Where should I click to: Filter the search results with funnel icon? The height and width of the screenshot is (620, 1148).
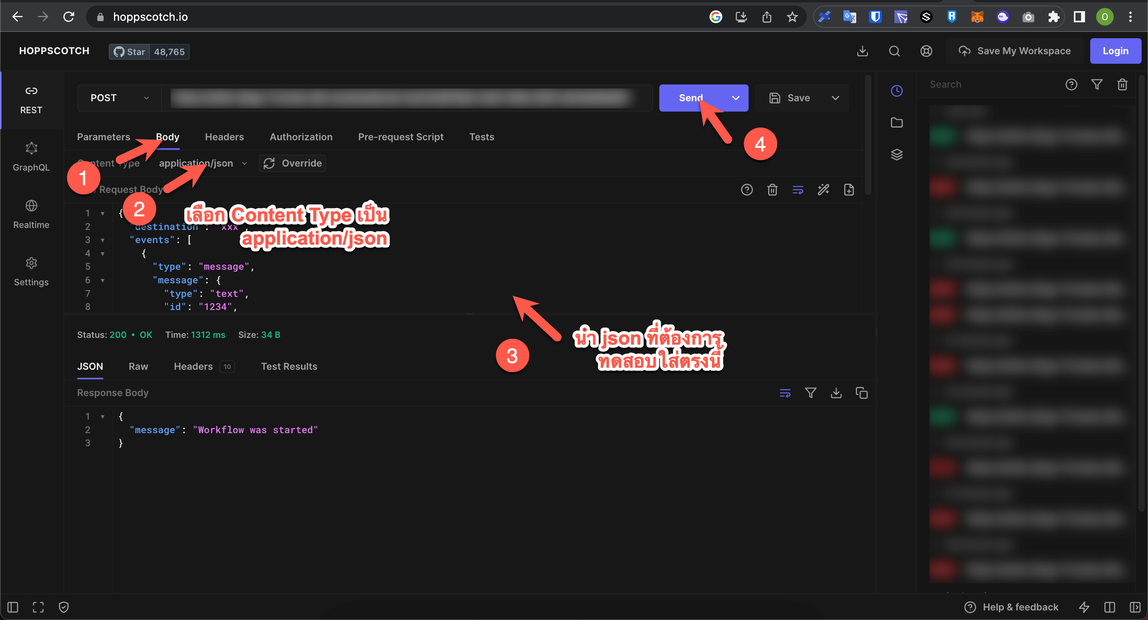point(1097,84)
